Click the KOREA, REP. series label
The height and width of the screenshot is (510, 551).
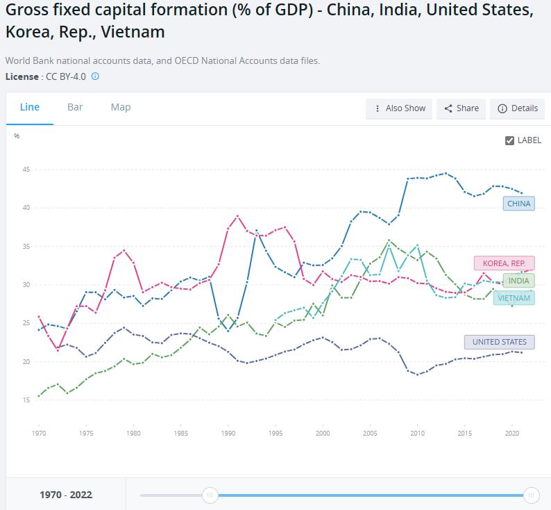tap(505, 263)
